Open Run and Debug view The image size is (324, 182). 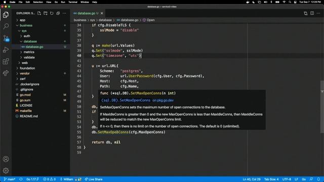[6, 50]
